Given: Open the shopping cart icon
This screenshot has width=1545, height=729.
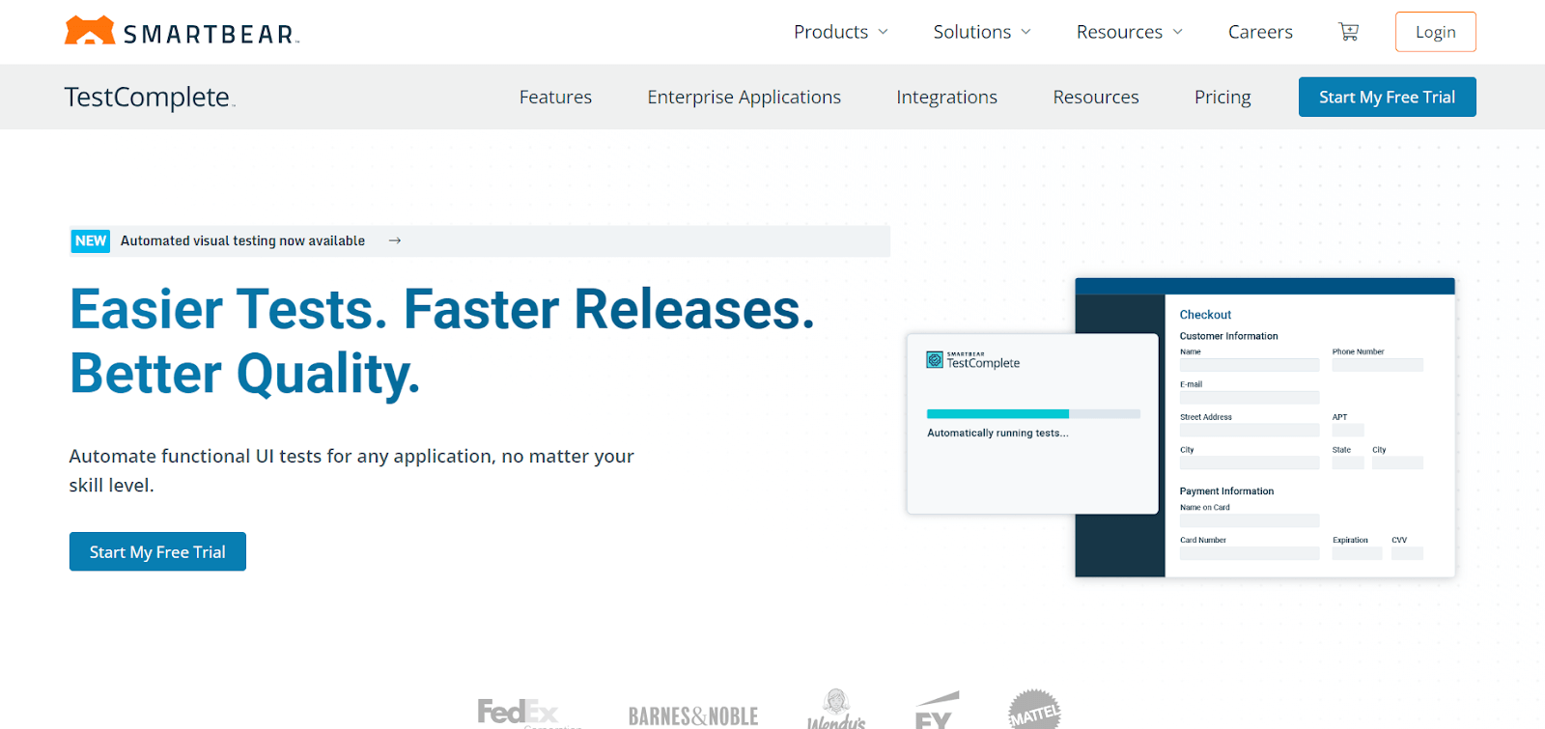Looking at the screenshot, I should pos(1349,32).
